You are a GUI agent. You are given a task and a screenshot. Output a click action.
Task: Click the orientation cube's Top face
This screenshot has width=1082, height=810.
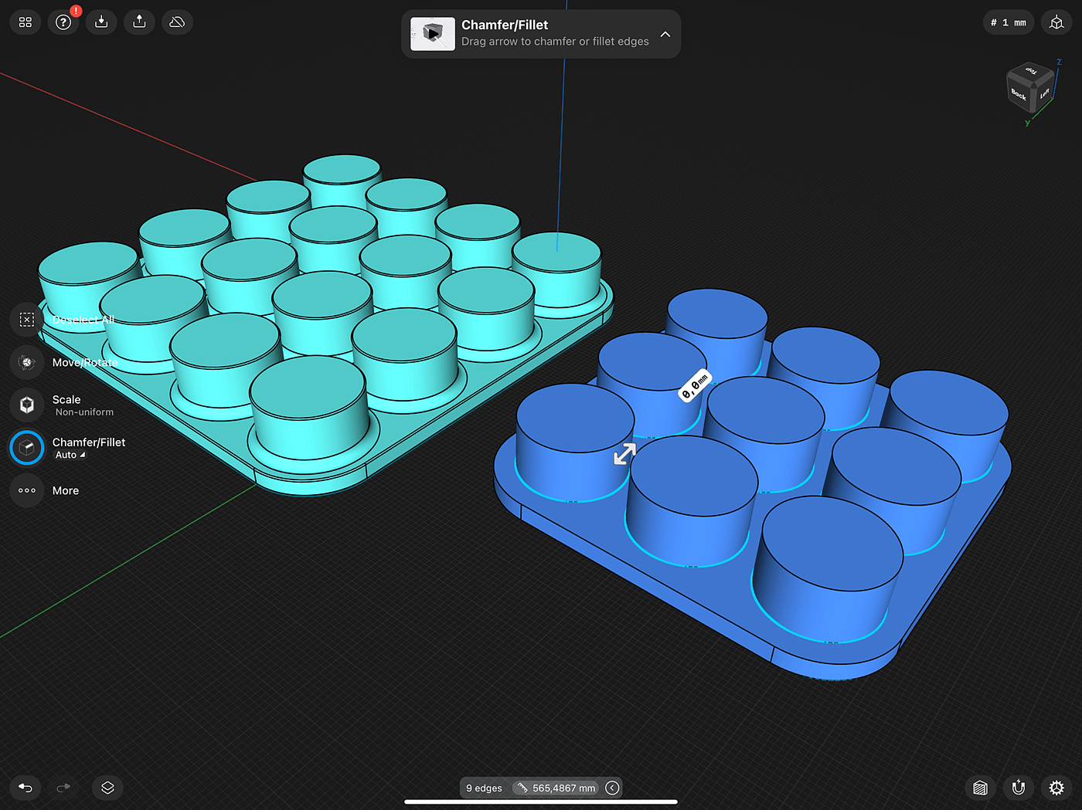pos(1030,72)
